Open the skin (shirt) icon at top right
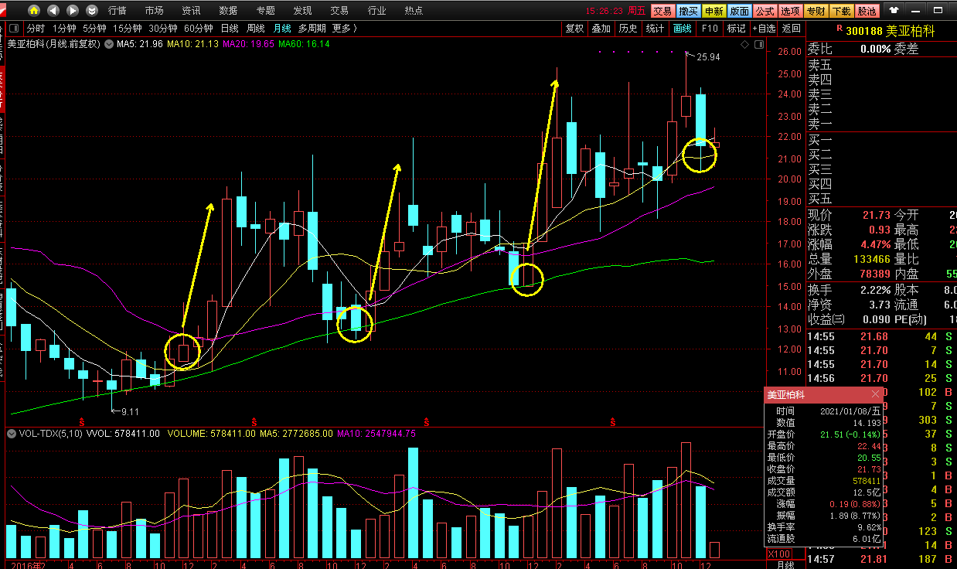The height and width of the screenshot is (569, 957). (x=894, y=11)
